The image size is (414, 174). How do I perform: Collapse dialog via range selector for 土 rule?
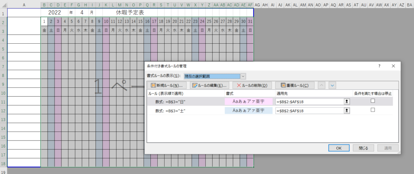346,110
